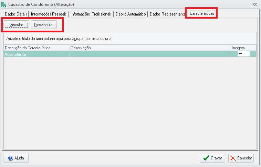Image resolution: width=261 pixels, height=167 pixels.
Task: Click Observação cell of Adimplênte row
Action: tap(150, 54)
